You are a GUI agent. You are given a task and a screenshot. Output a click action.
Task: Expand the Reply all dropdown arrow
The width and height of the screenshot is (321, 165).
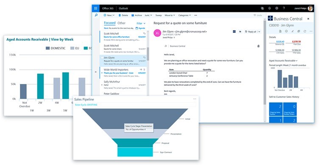pyautogui.click(x=259, y=31)
